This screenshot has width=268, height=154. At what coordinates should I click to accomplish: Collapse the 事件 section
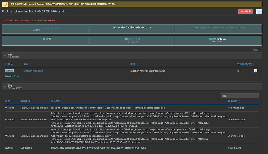coord(5,86)
